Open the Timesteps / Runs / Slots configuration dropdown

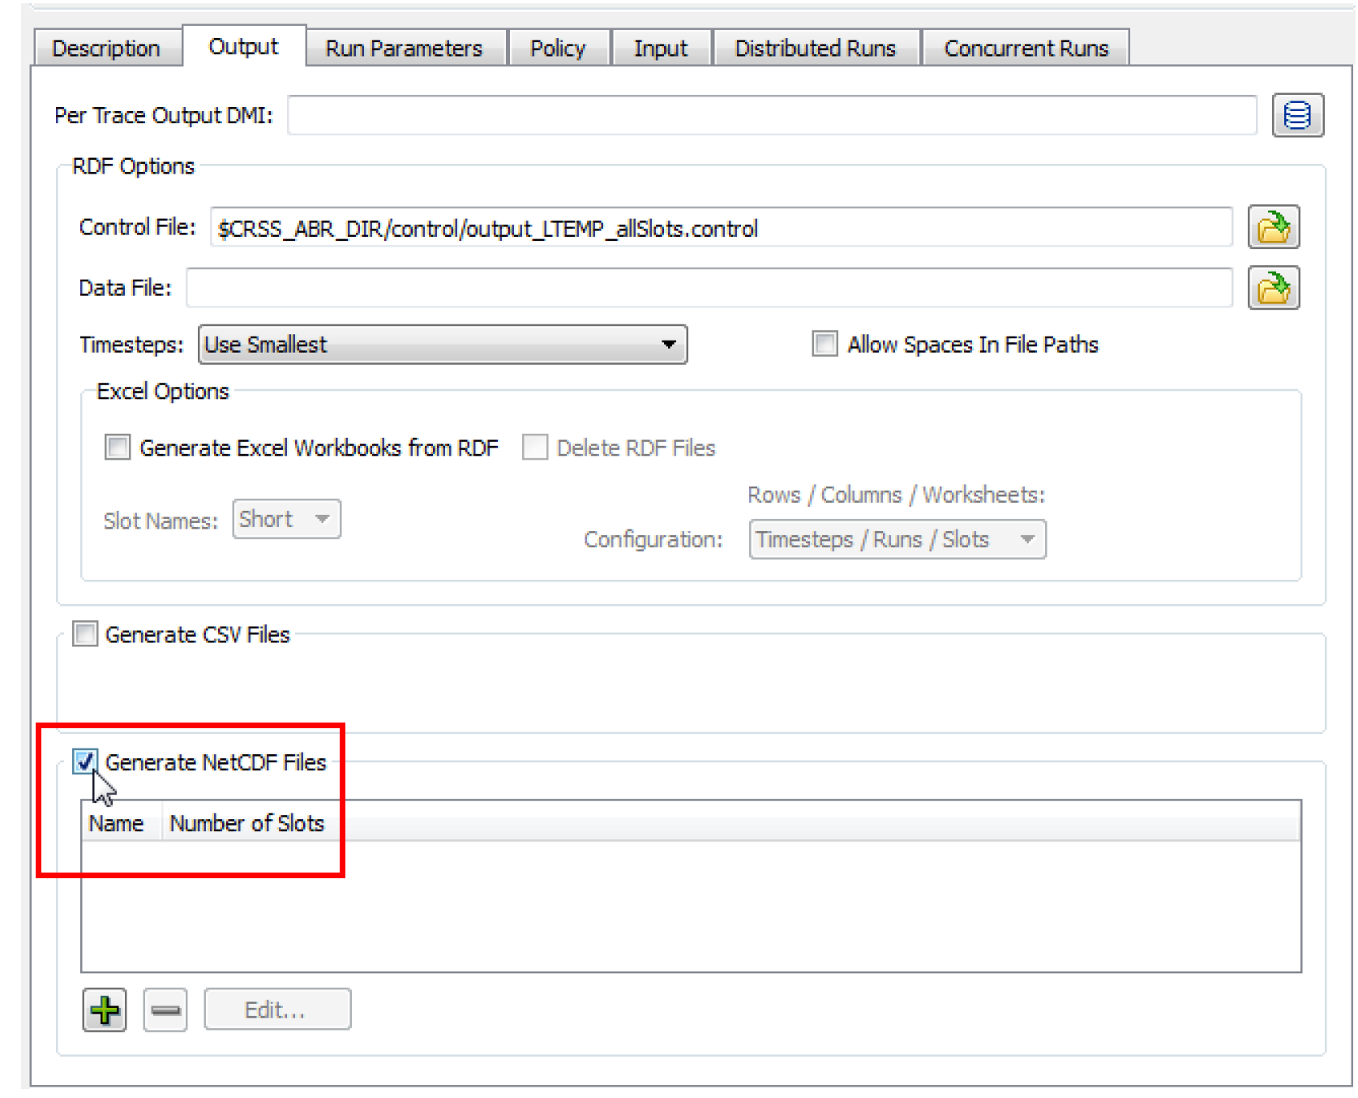897,540
